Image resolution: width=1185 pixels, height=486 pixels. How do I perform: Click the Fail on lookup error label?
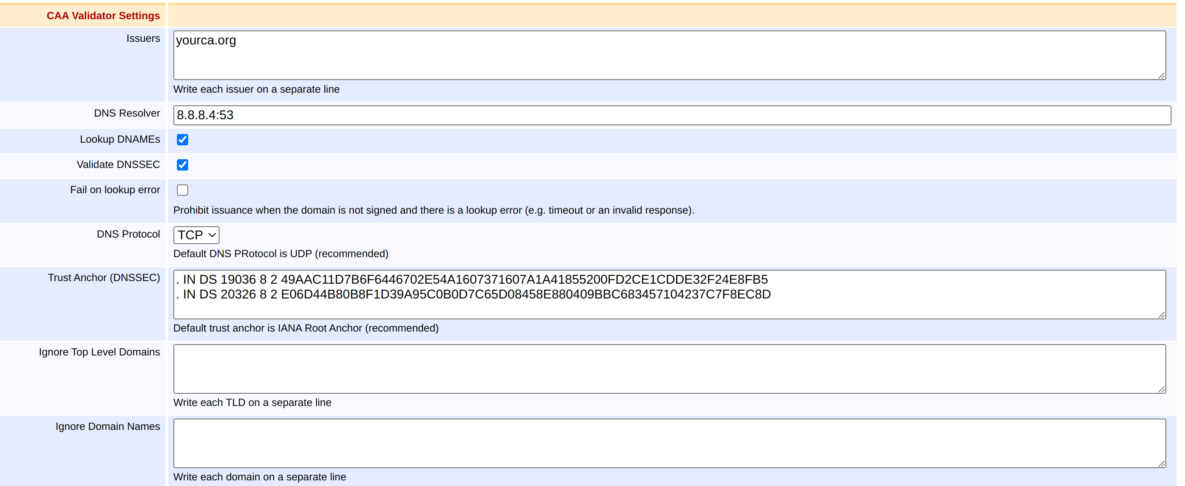[115, 190]
